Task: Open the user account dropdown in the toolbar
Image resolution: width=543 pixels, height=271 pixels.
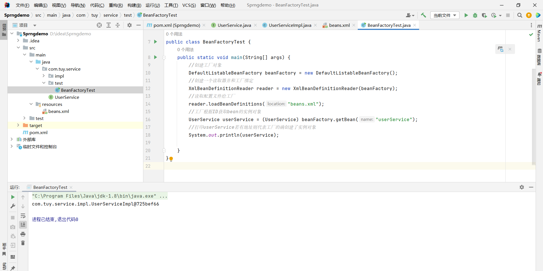Action: pos(410,15)
